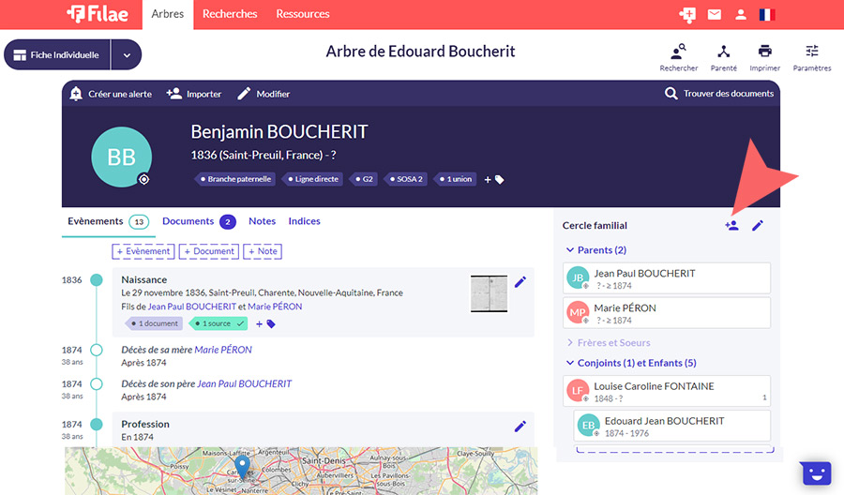This screenshot has width=844, height=495.
Task: Open Jean Paul BOUCHERIT link in Naissance
Action: pos(192,307)
